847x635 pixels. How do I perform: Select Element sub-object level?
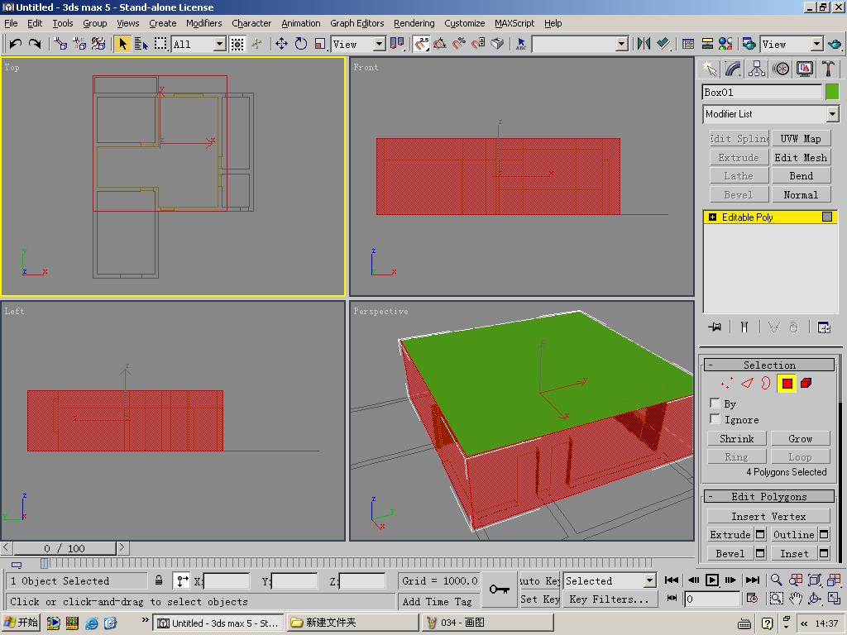tap(806, 384)
